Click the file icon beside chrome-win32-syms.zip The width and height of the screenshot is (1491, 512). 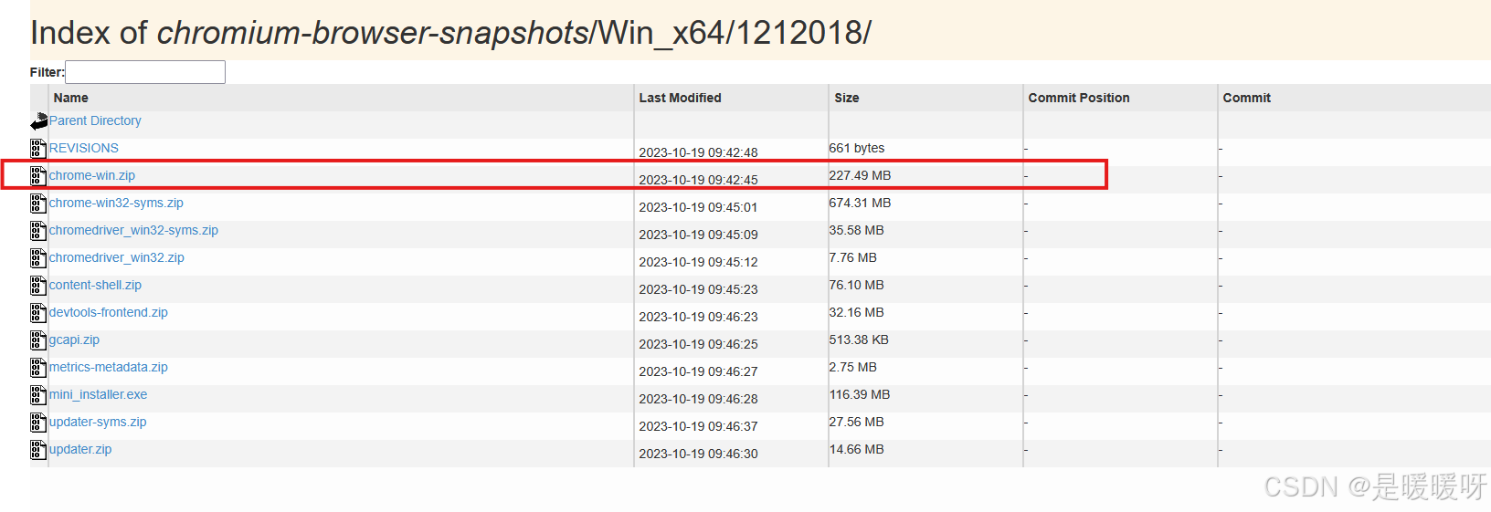[38, 204]
